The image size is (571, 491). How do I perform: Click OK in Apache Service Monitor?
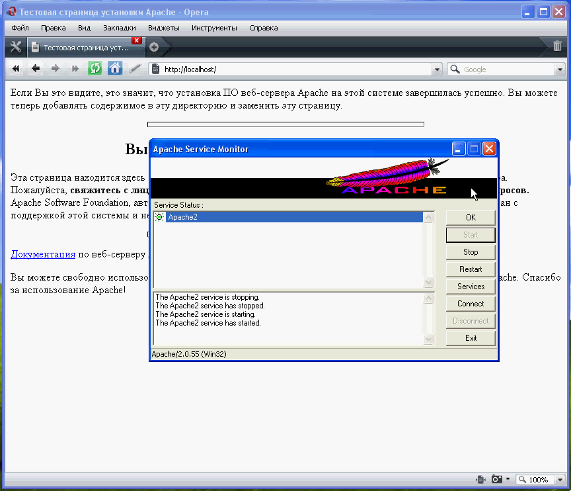471,218
